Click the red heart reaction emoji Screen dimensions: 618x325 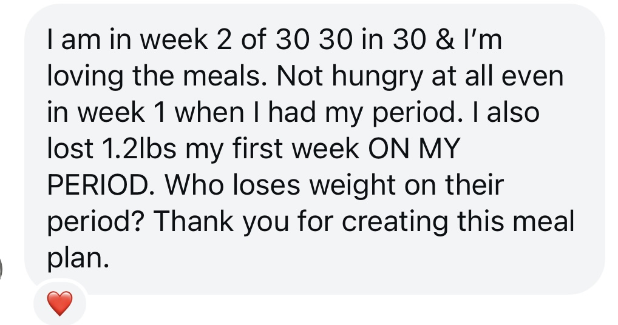pos(60,303)
